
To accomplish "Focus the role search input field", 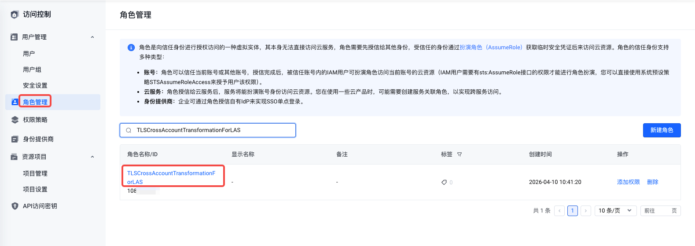I will tap(208, 130).
